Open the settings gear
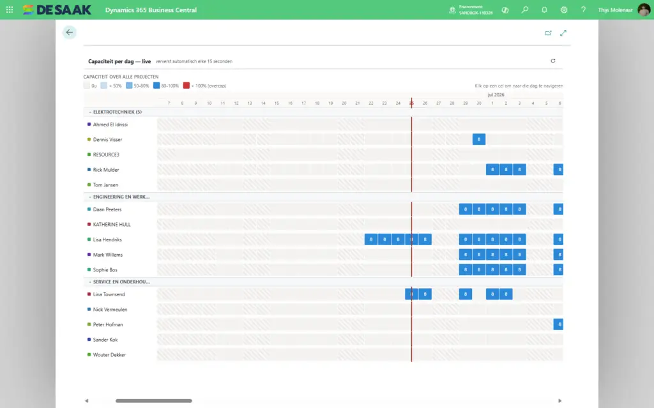The width and height of the screenshot is (654, 408). (564, 10)
